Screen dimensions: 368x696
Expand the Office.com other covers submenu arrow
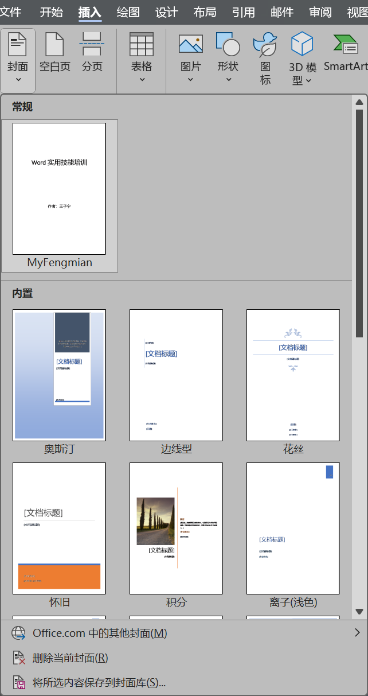click(357, 633)
